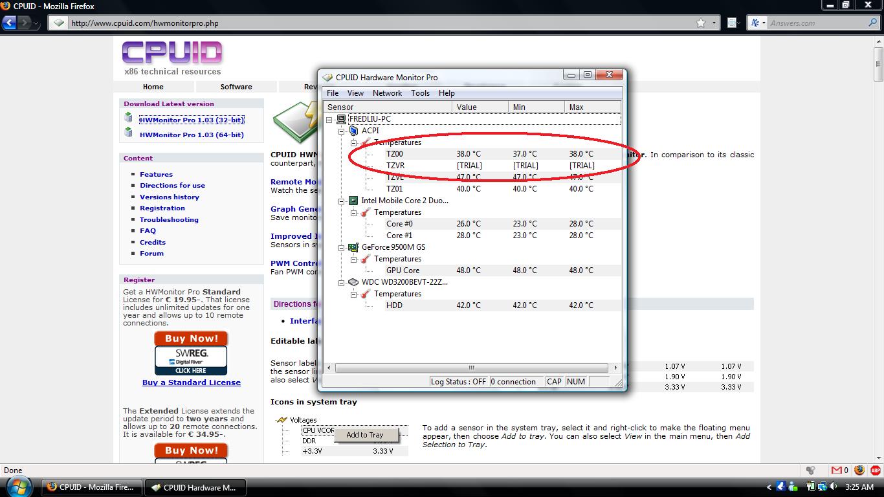Open the search engine dropdown arrow
Viewport: 884px width, 497px height.
(x=764, y=23)
